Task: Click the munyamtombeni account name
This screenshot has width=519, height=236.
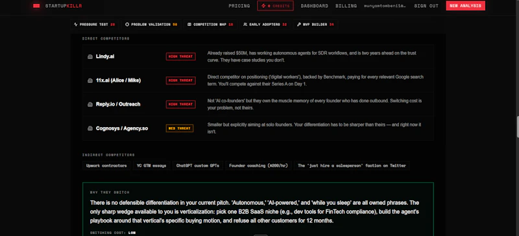Action: (x=385, y=6)
